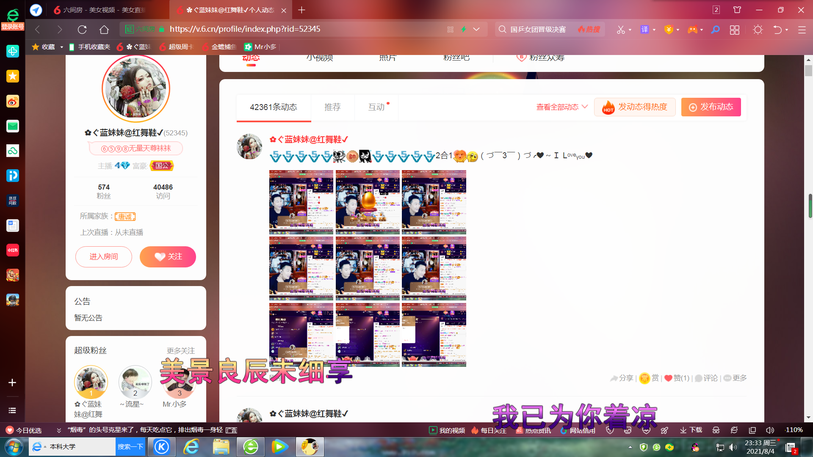Screen dimensions: 813x457
Task: Click the 发布动态 button
Action: [711, 107]
